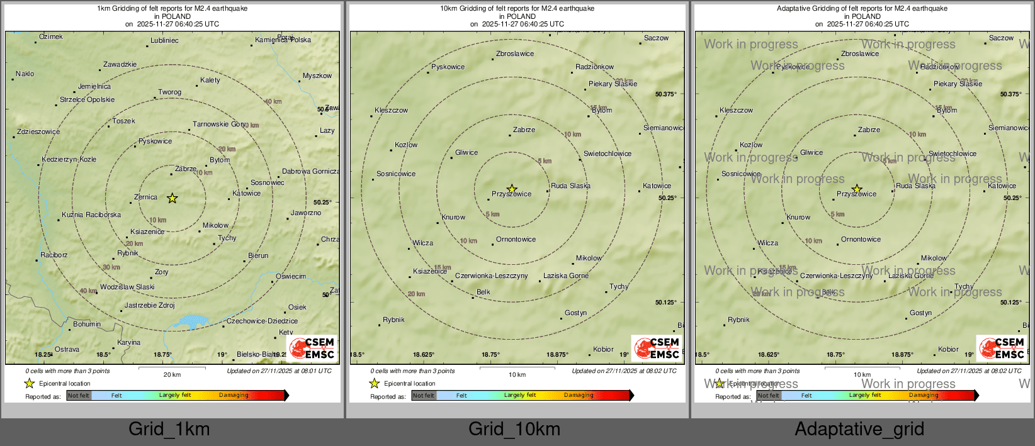The width and height of the screenshot is (1035, 446).
Task: Click the felt intensity color bar under the adaptive map
Action: (x=868, y=396)
